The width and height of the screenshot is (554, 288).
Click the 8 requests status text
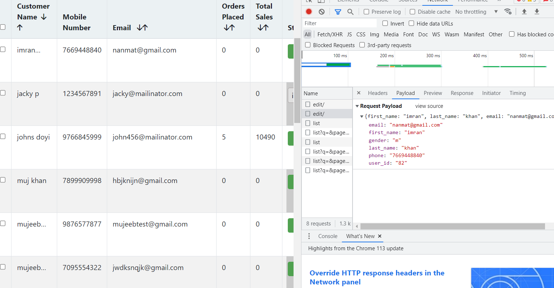tap(318, 224)
